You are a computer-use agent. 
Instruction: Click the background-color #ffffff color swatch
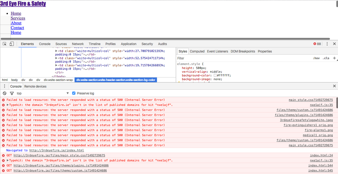[215, 75]
